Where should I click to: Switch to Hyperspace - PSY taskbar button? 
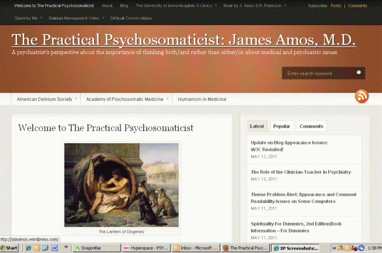click(x=146, y=248)
